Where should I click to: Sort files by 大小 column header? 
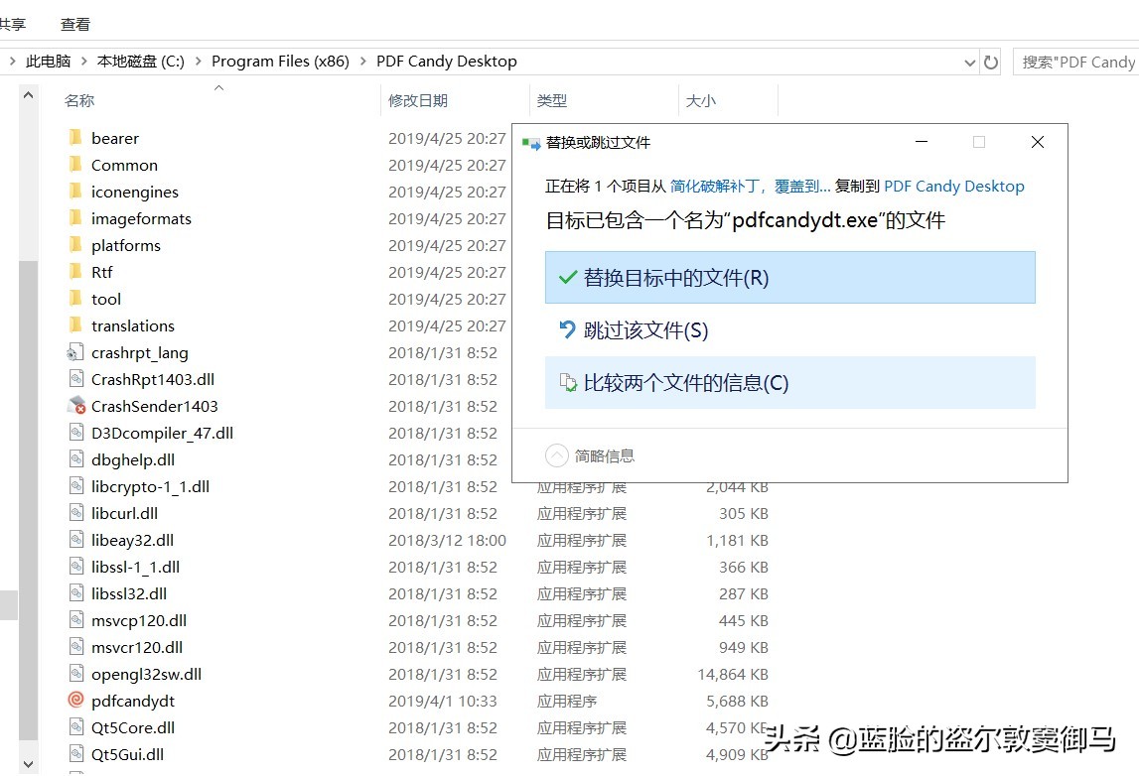point(701,101)
